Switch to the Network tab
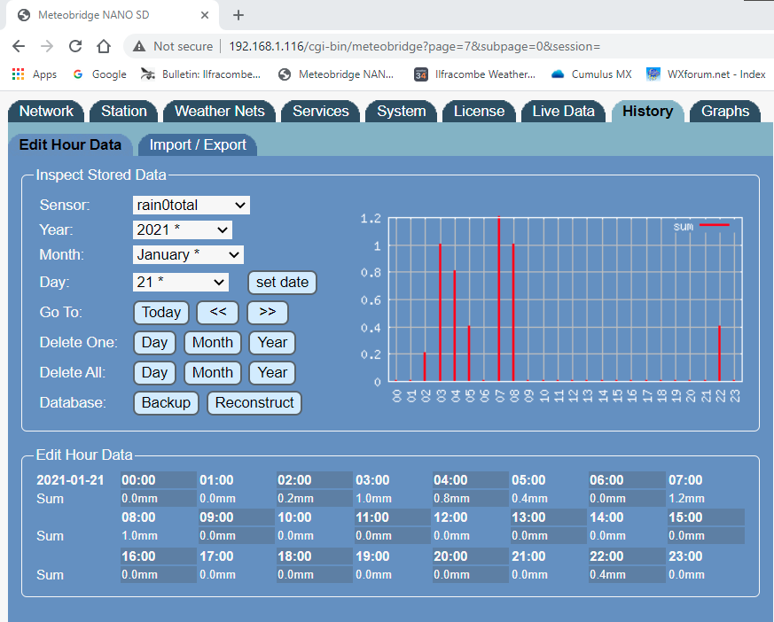This screenshot has width=774, height=622. click(46, 111)
